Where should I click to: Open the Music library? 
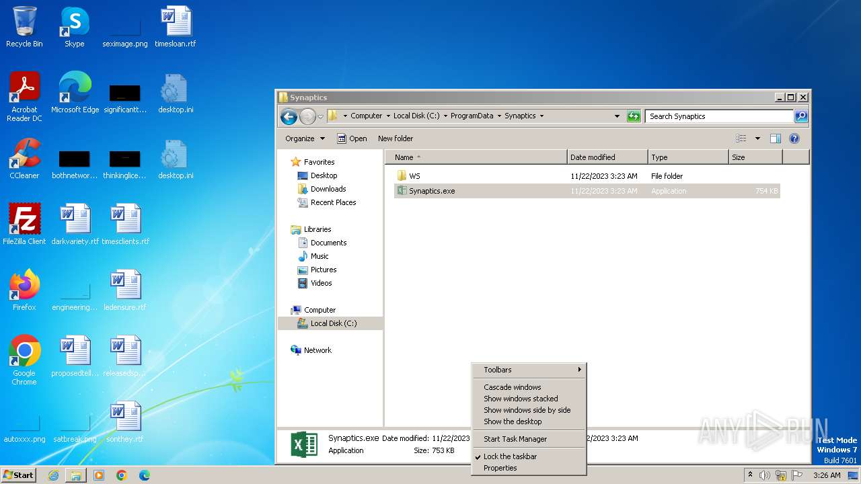[320, 256]
